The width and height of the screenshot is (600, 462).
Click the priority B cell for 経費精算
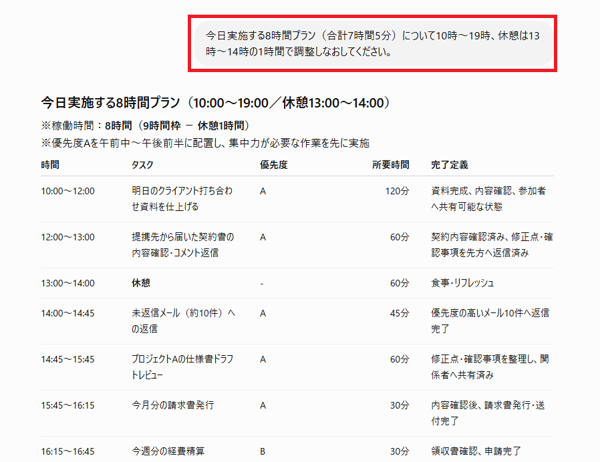263,452
